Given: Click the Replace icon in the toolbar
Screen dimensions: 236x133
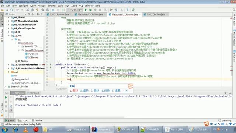Looking at the screenshot, I should pyautogui.click(x=47, y=10).
